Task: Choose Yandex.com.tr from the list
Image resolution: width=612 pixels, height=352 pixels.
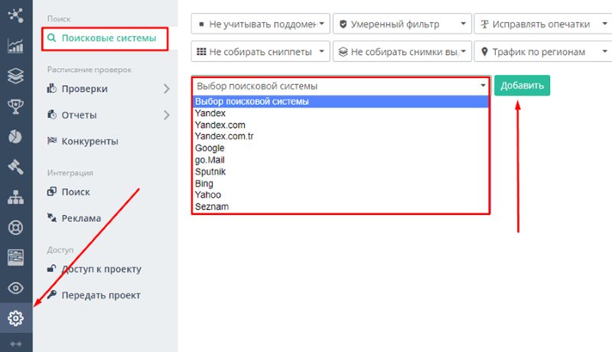Action: 340,136
